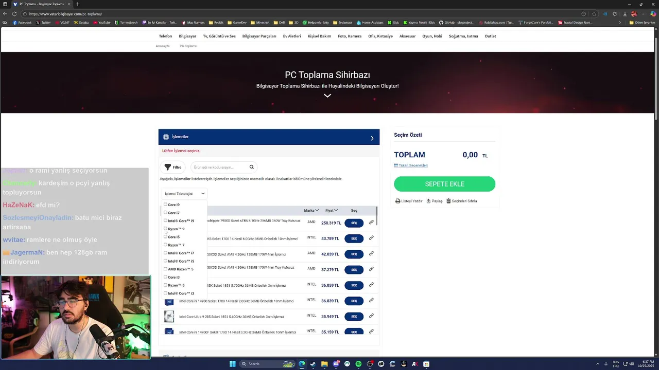Expand the İşlemciler section chevron
Image resolution: width=659 pixels, height=370 pixels.
[x=372, y=138]
